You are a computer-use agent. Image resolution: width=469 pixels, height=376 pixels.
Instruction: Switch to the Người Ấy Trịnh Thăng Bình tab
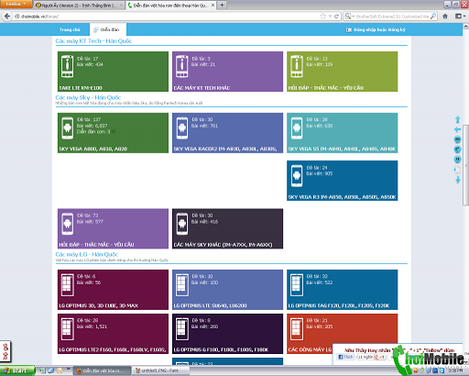(x=79, y=6)
